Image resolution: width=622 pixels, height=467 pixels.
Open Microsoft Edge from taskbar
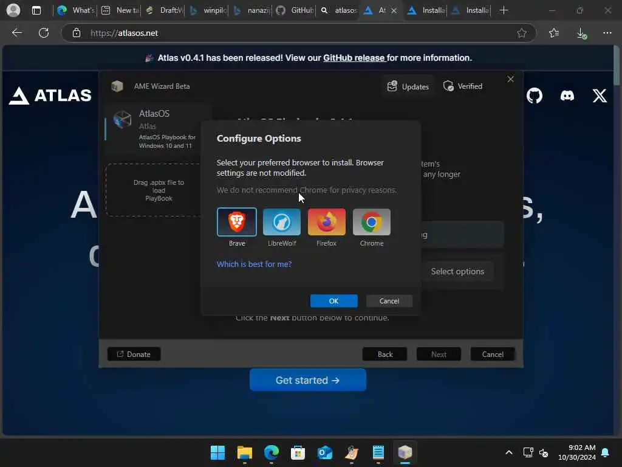click(x=272, y=452)
